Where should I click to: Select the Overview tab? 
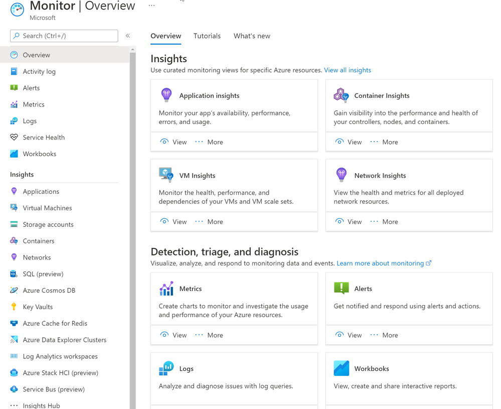pyautogui.click(x=166, y=36)
